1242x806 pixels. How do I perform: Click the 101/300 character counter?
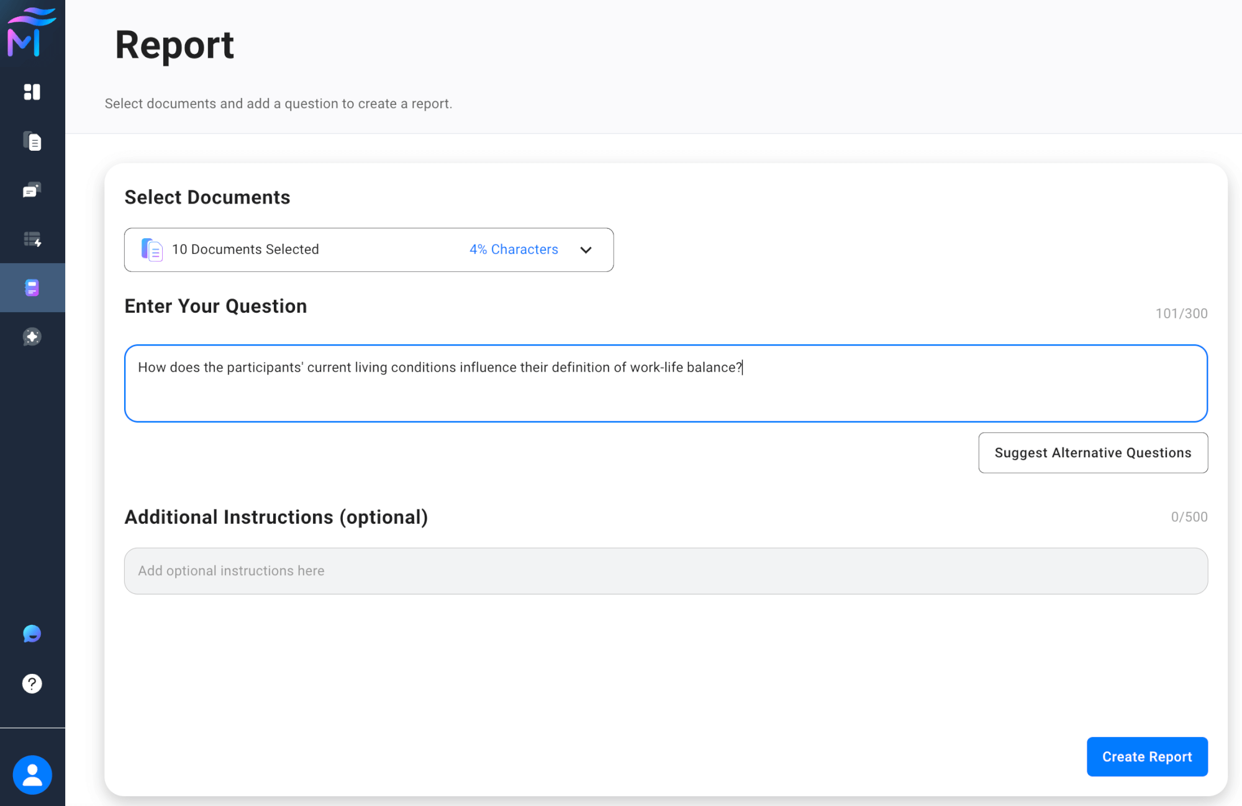coord(1181,313)
